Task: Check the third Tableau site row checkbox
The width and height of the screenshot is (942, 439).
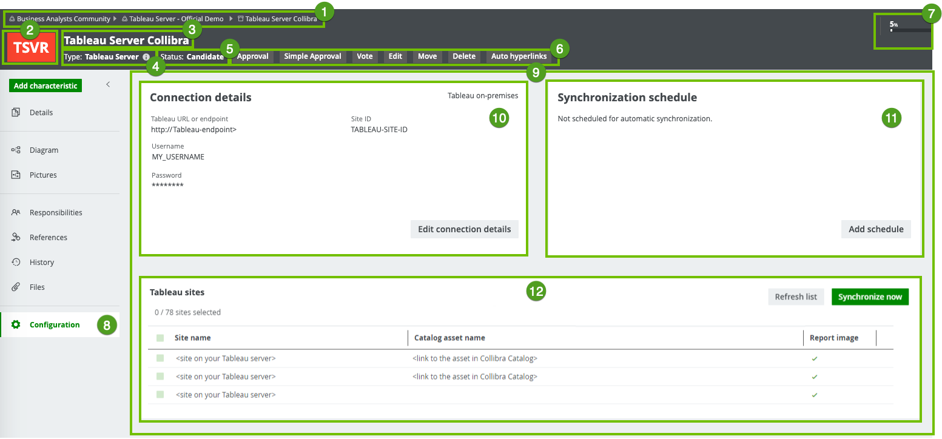Action: (x=160, y=395)
